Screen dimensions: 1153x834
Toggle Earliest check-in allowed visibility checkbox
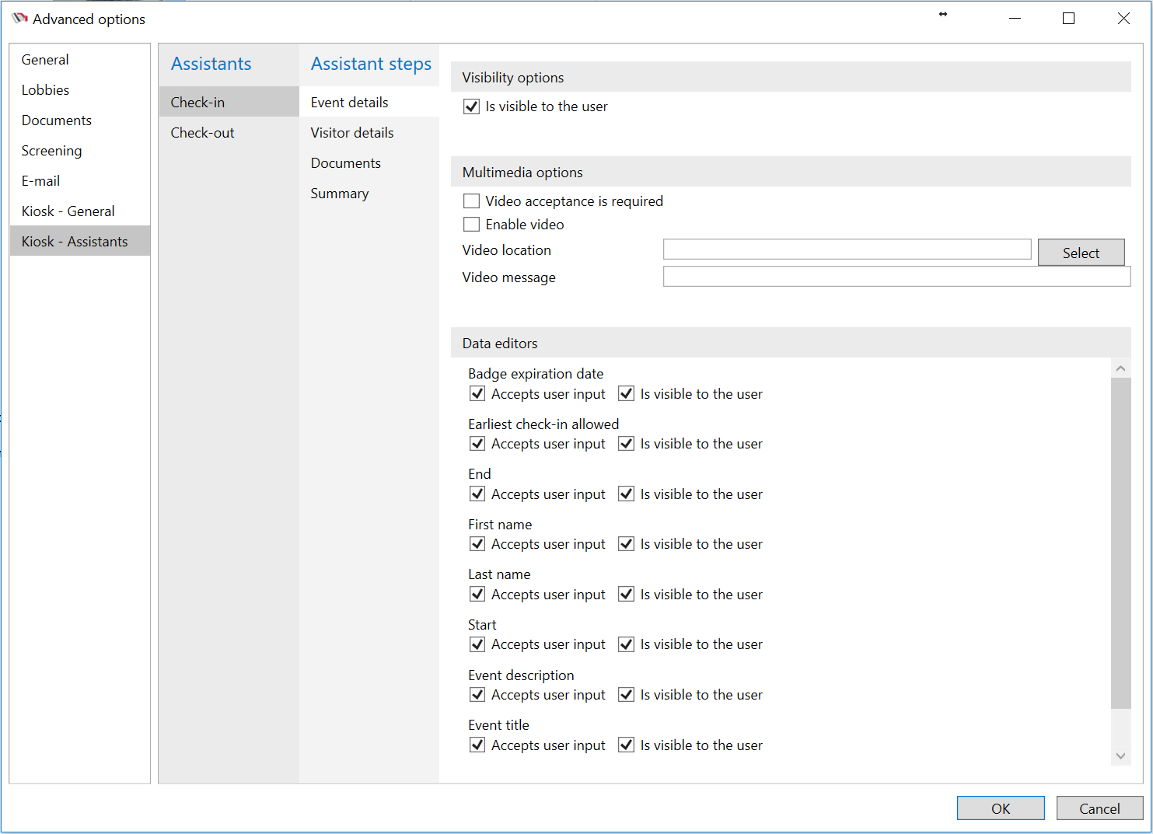point(626,444)
